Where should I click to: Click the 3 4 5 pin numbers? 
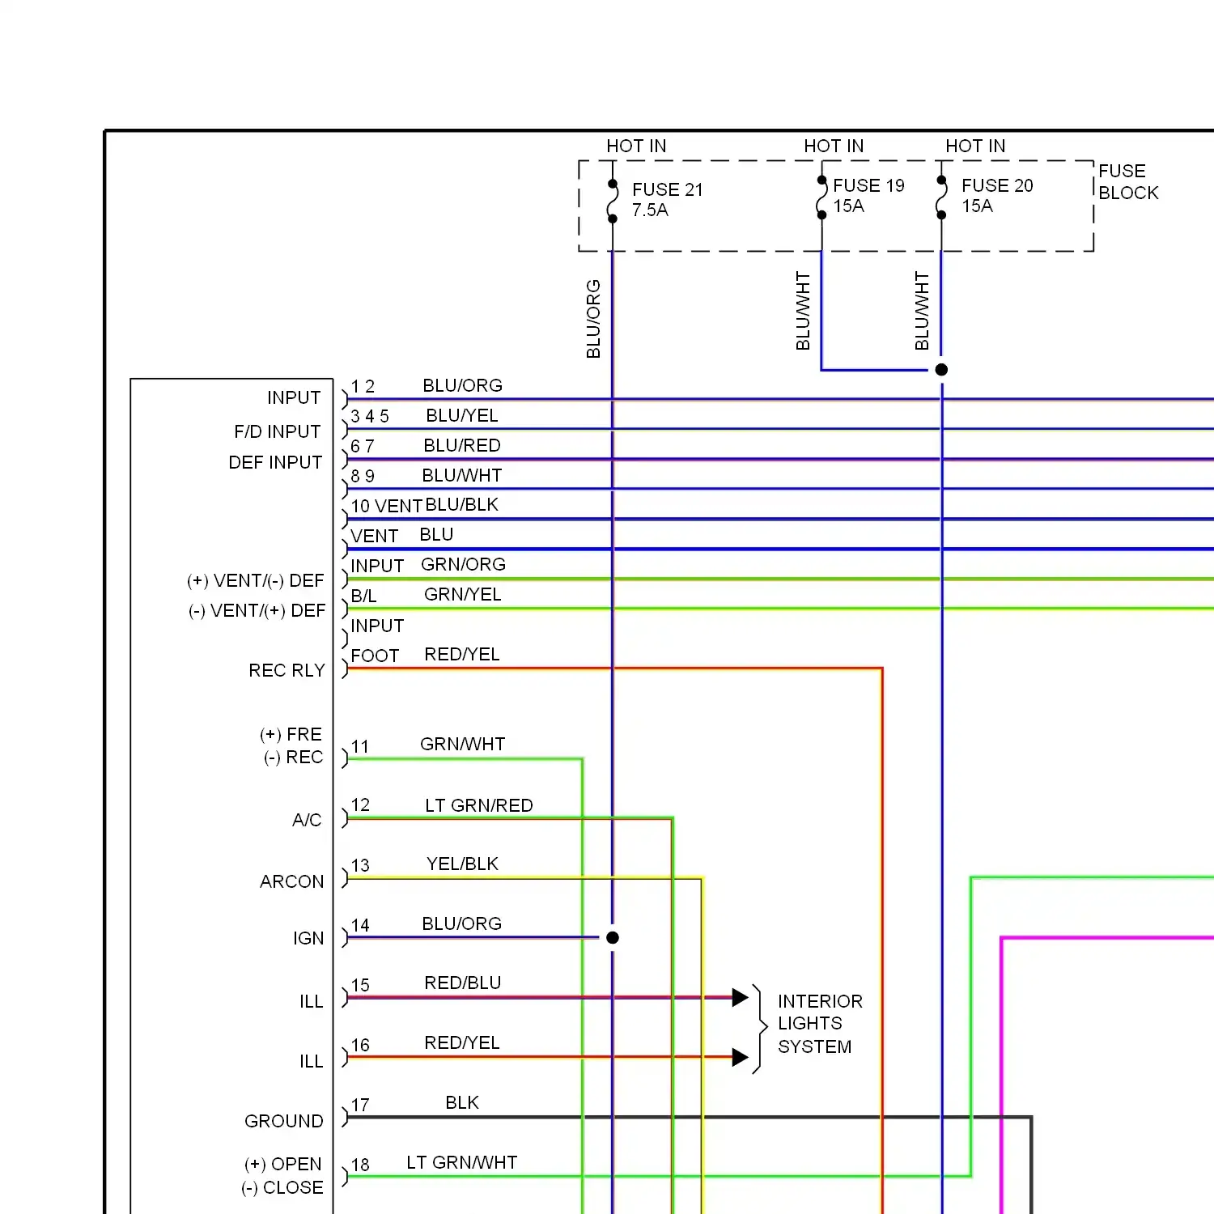click(370, 416)
